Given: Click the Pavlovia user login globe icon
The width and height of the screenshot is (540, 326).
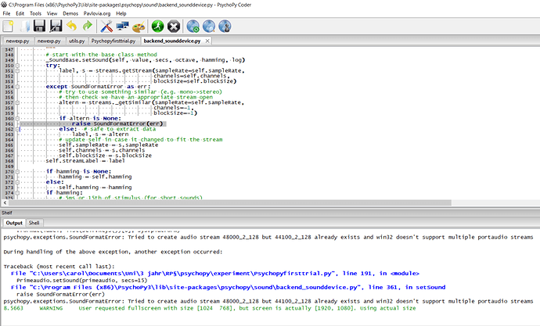Looking at the screenshot, I should pyautogui.click(x=225, y=27).
